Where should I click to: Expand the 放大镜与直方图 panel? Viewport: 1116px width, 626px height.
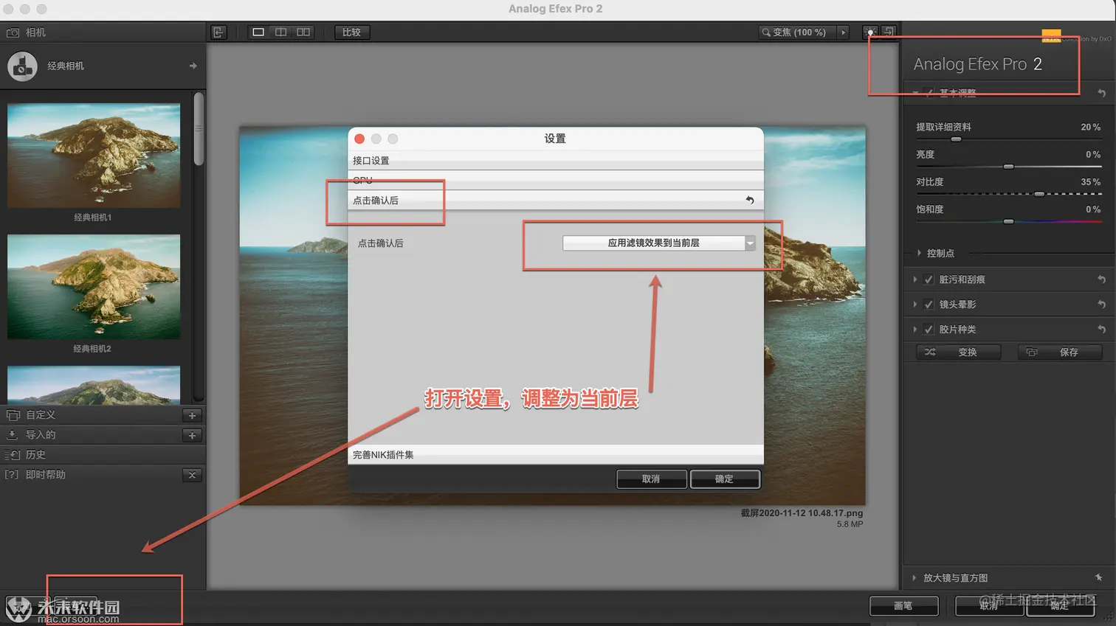pos(914,578)
